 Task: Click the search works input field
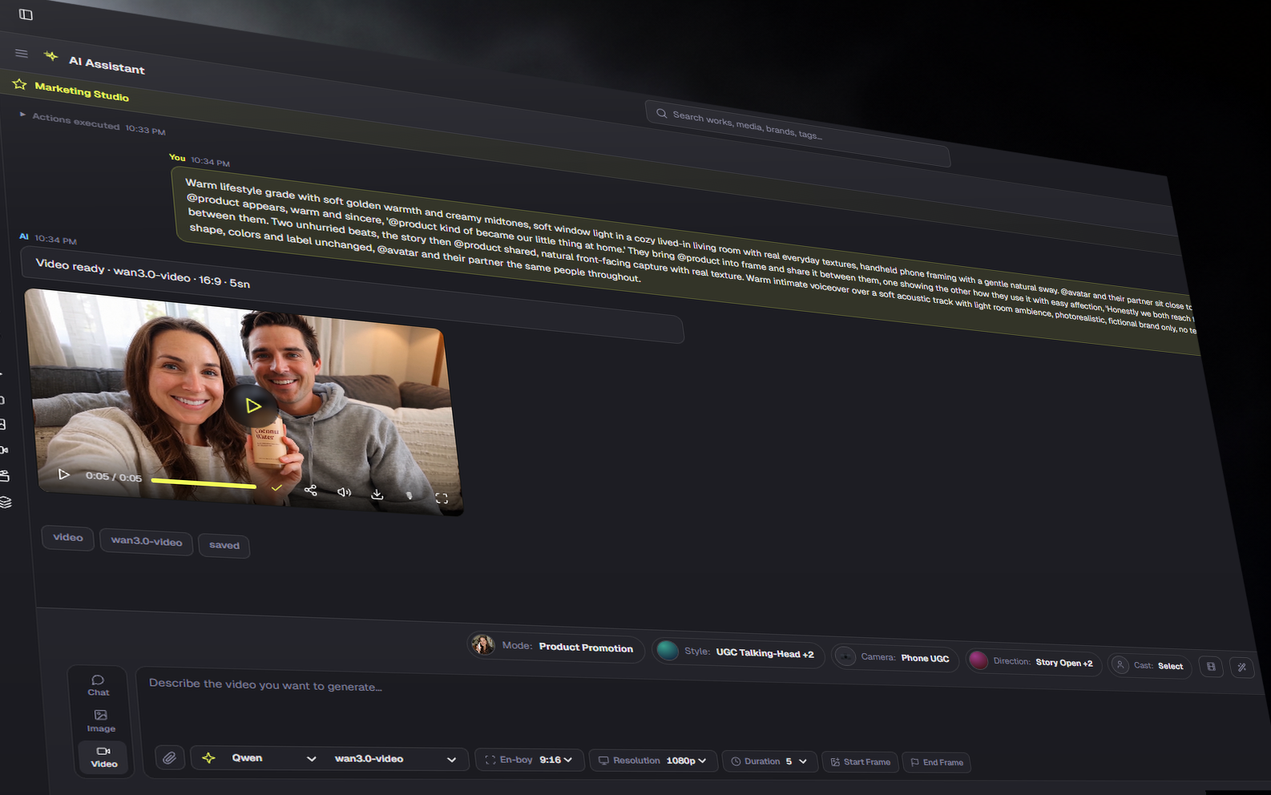(797, 134)
